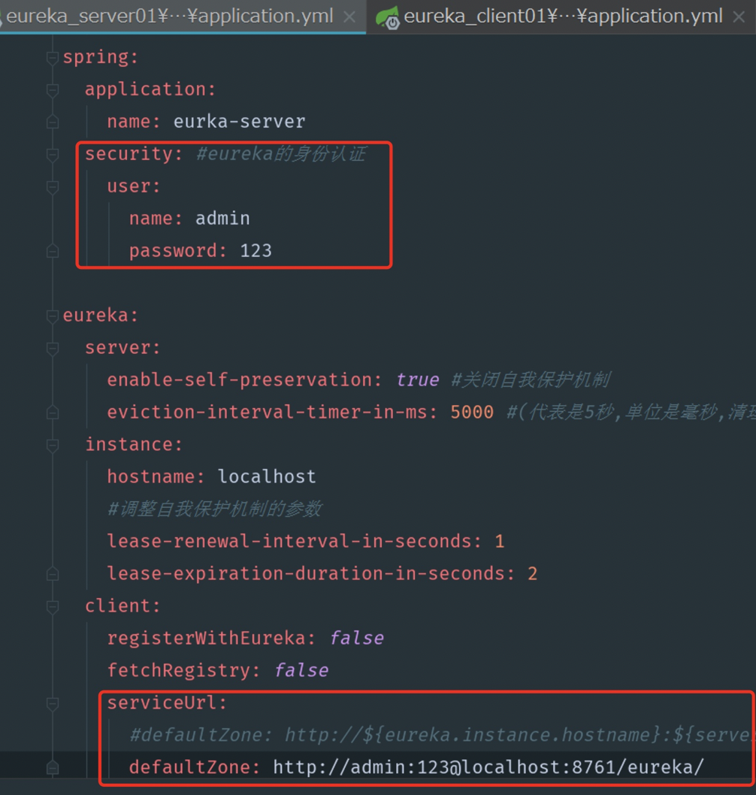The width and height of the screenshot is (756, 795).
Task: Collapse the client: block fold marker
Action: pos(52,606)
